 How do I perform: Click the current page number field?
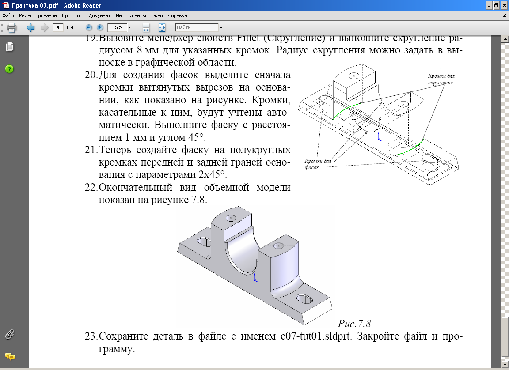[x=58, y=27]
